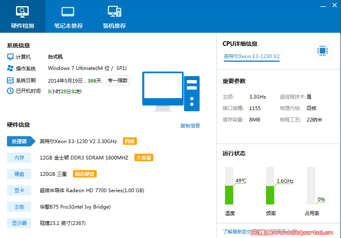Click the orange 四核 badge next to processor
This screenshot has width=341, height=238.
coord(130,141)
